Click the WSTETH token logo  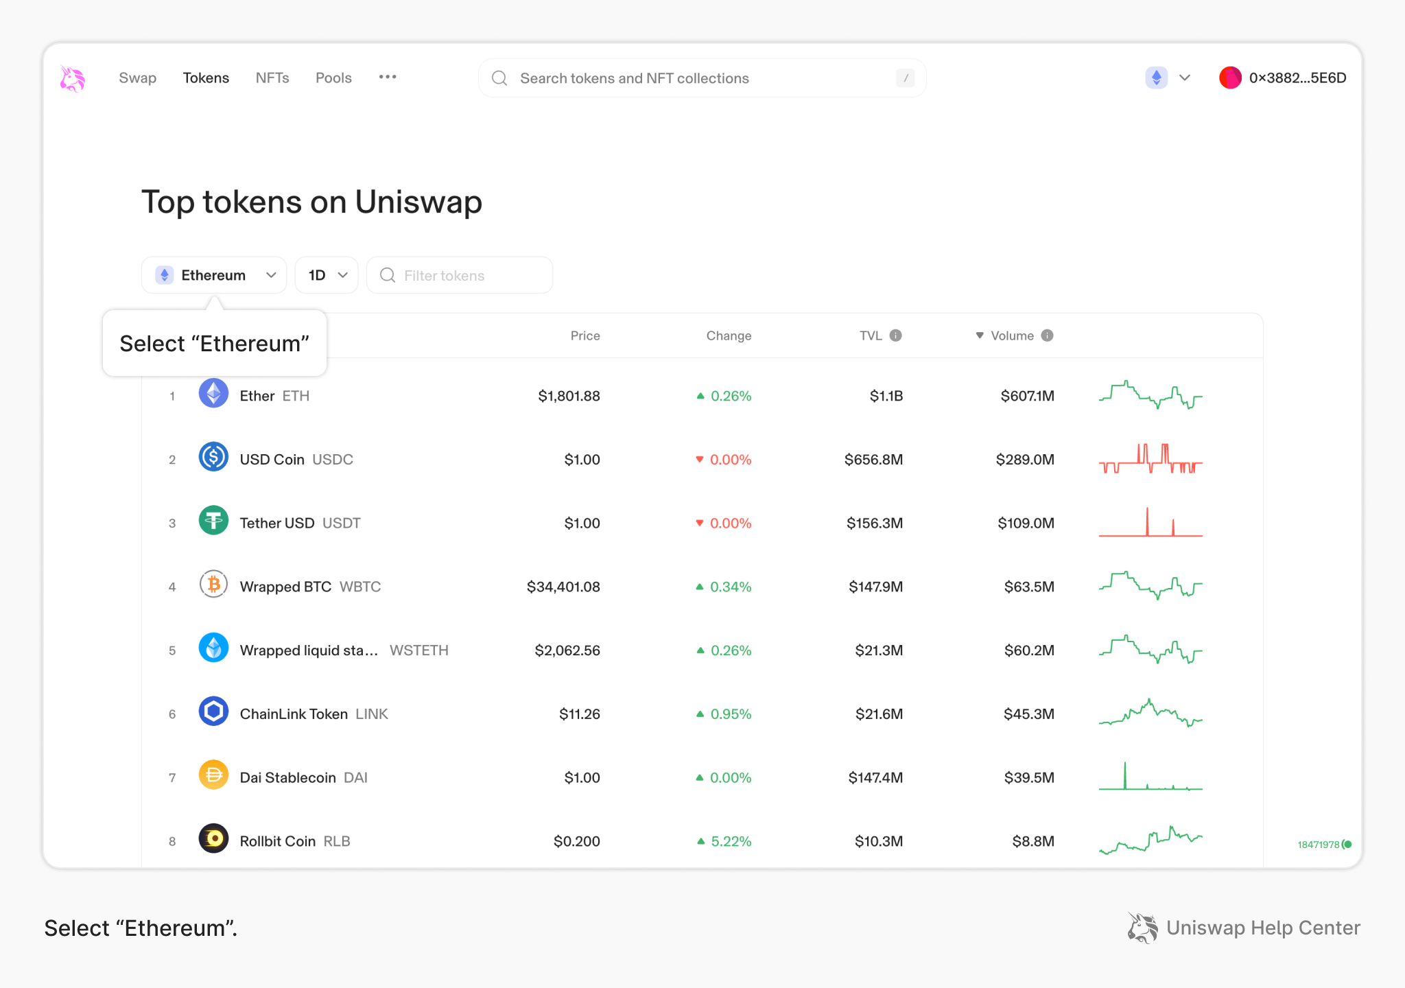(213, 648)
